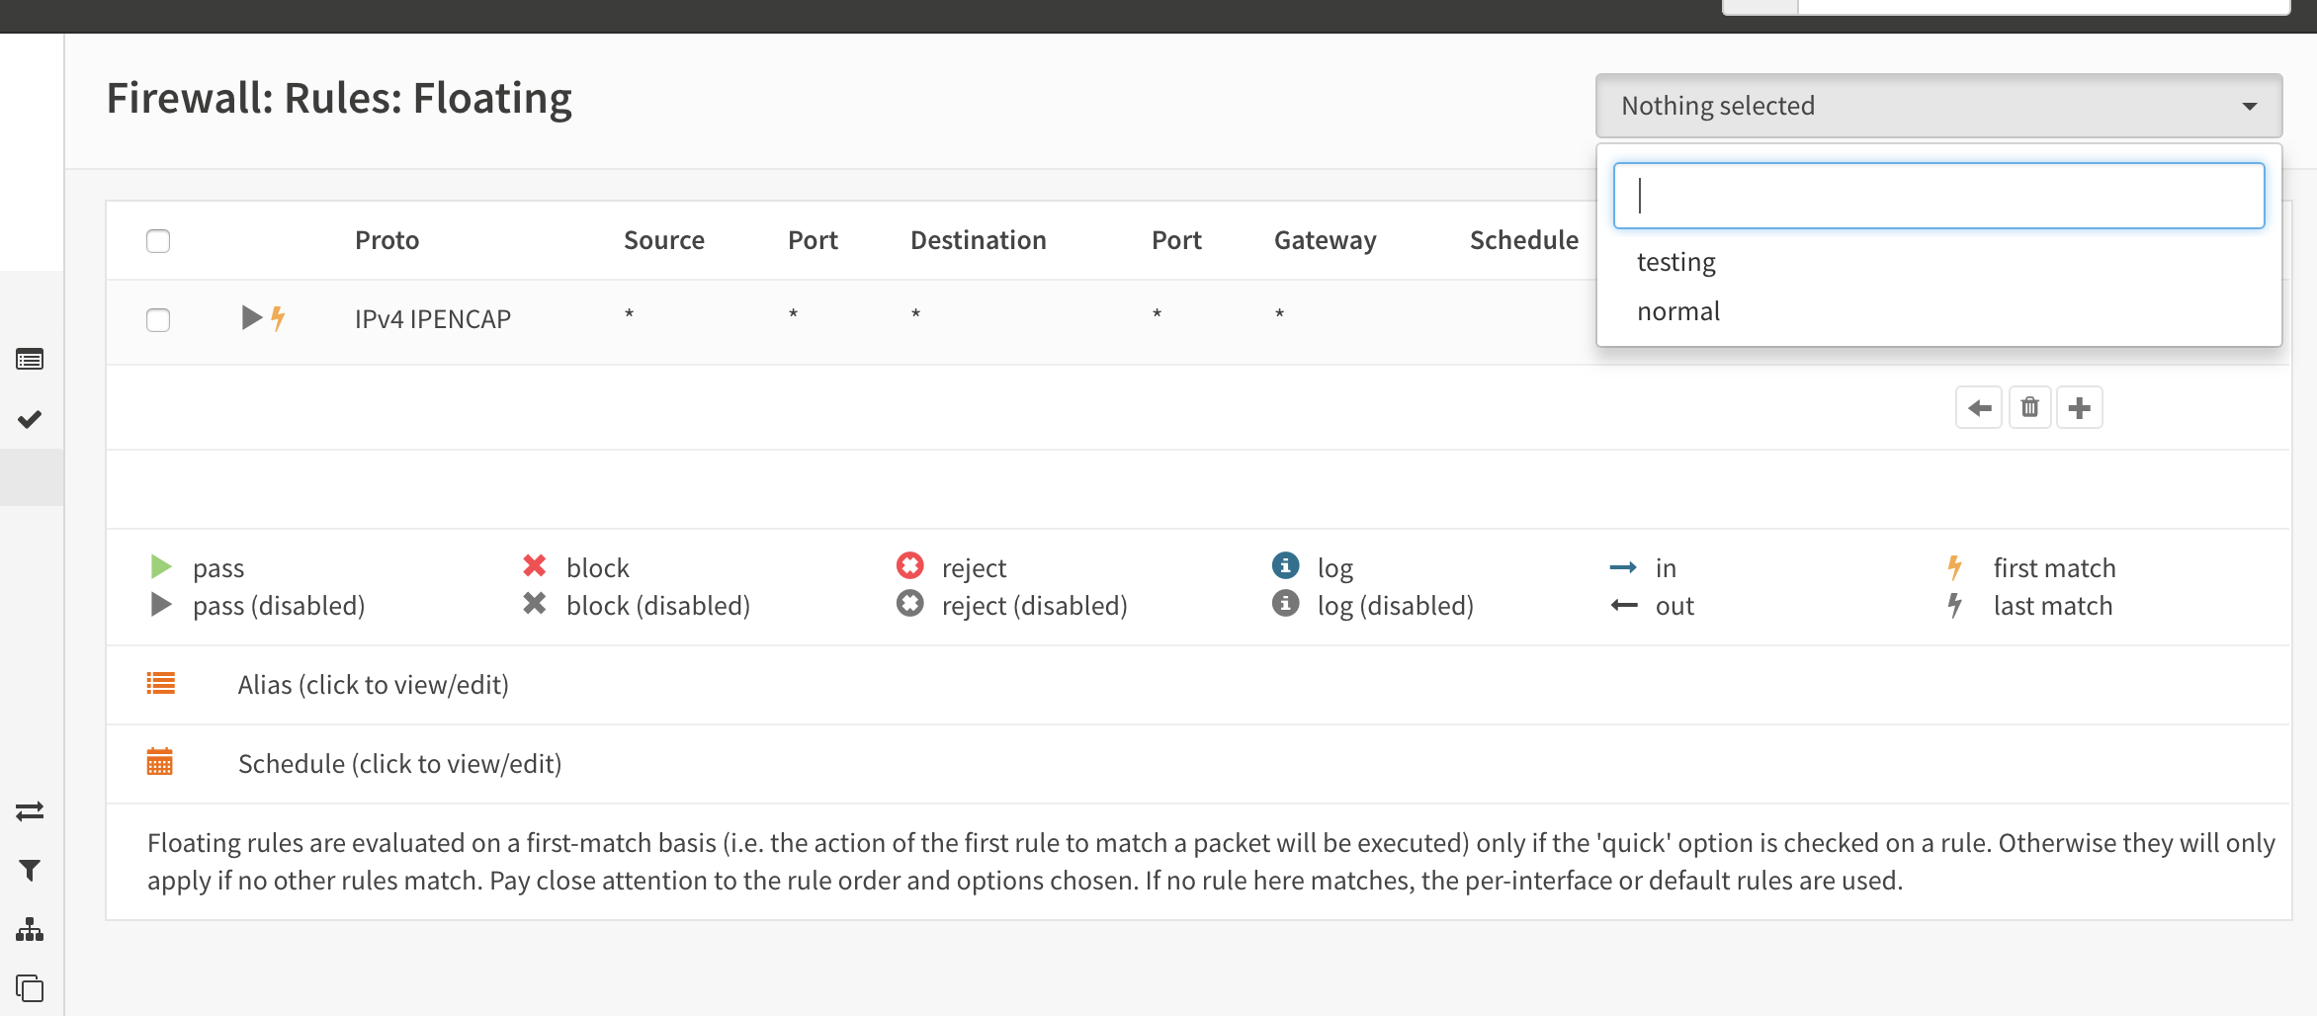This screenshot has width=2317, height=1016.
Task: Select the normal option in dropdown
Action: (1678, 311)
